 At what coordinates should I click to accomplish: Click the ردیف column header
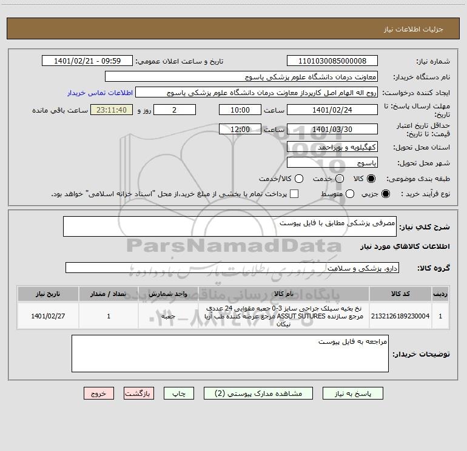(440, 294)
